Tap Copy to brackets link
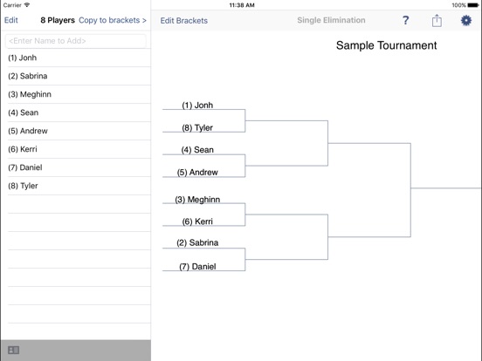The width and height of the screenshot is (482, 361). (113, 20)
